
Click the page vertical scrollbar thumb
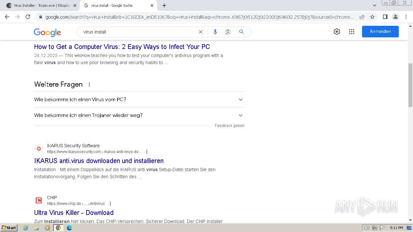(410, 85)
